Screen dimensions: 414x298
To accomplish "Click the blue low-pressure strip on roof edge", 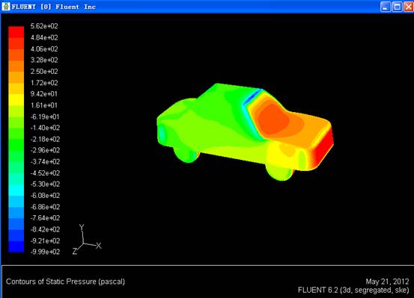I will tap(252, 98).
